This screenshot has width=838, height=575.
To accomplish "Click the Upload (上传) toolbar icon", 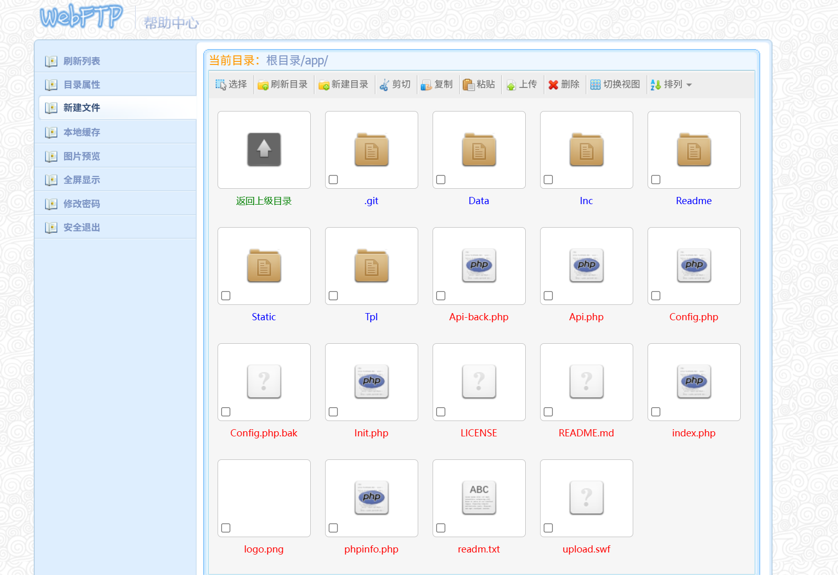I will click(x=511, y=85).
